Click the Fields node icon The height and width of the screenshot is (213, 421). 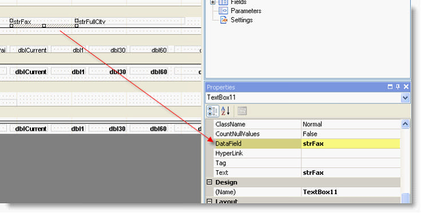[223, 2]
